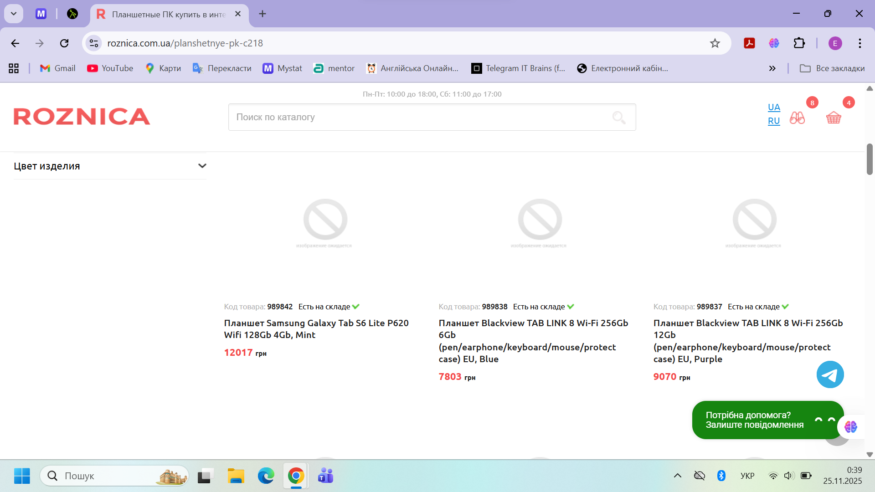Click the Потрібна допомога message button
875x492 pixels.
click(x=754, y=420)
